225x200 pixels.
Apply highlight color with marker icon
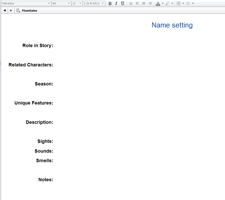click(x=168, y=3)
